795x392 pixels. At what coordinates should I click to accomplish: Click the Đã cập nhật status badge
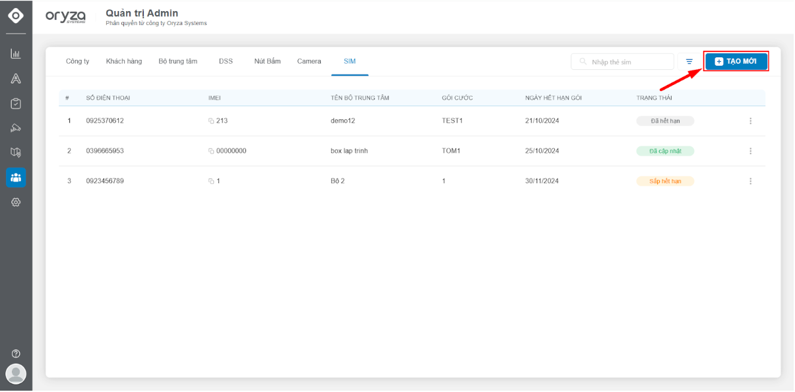tap(665, 151)
